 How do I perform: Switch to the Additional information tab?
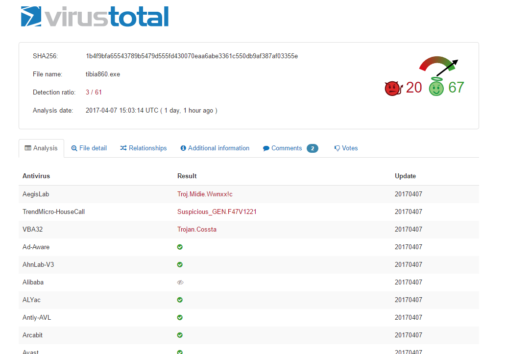click(x=215, y=148)
